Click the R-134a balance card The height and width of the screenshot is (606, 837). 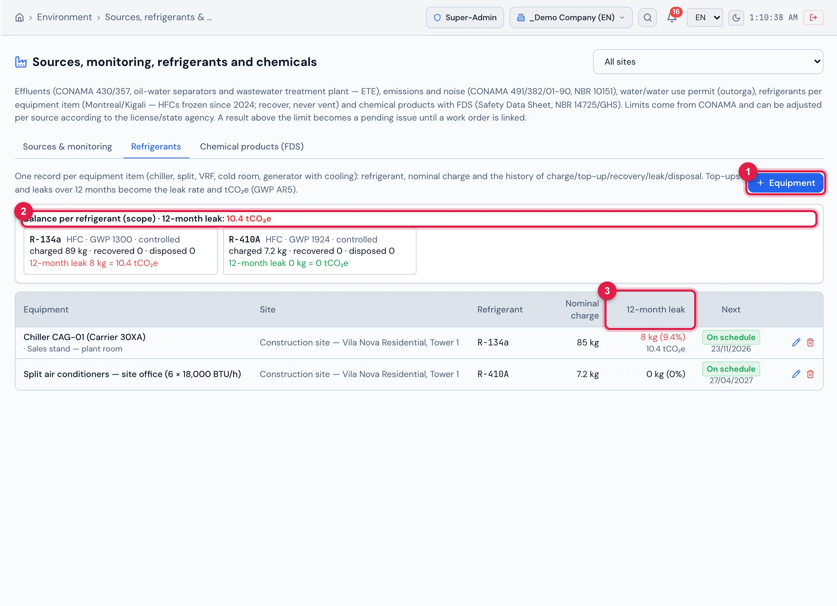pos(120,251)
